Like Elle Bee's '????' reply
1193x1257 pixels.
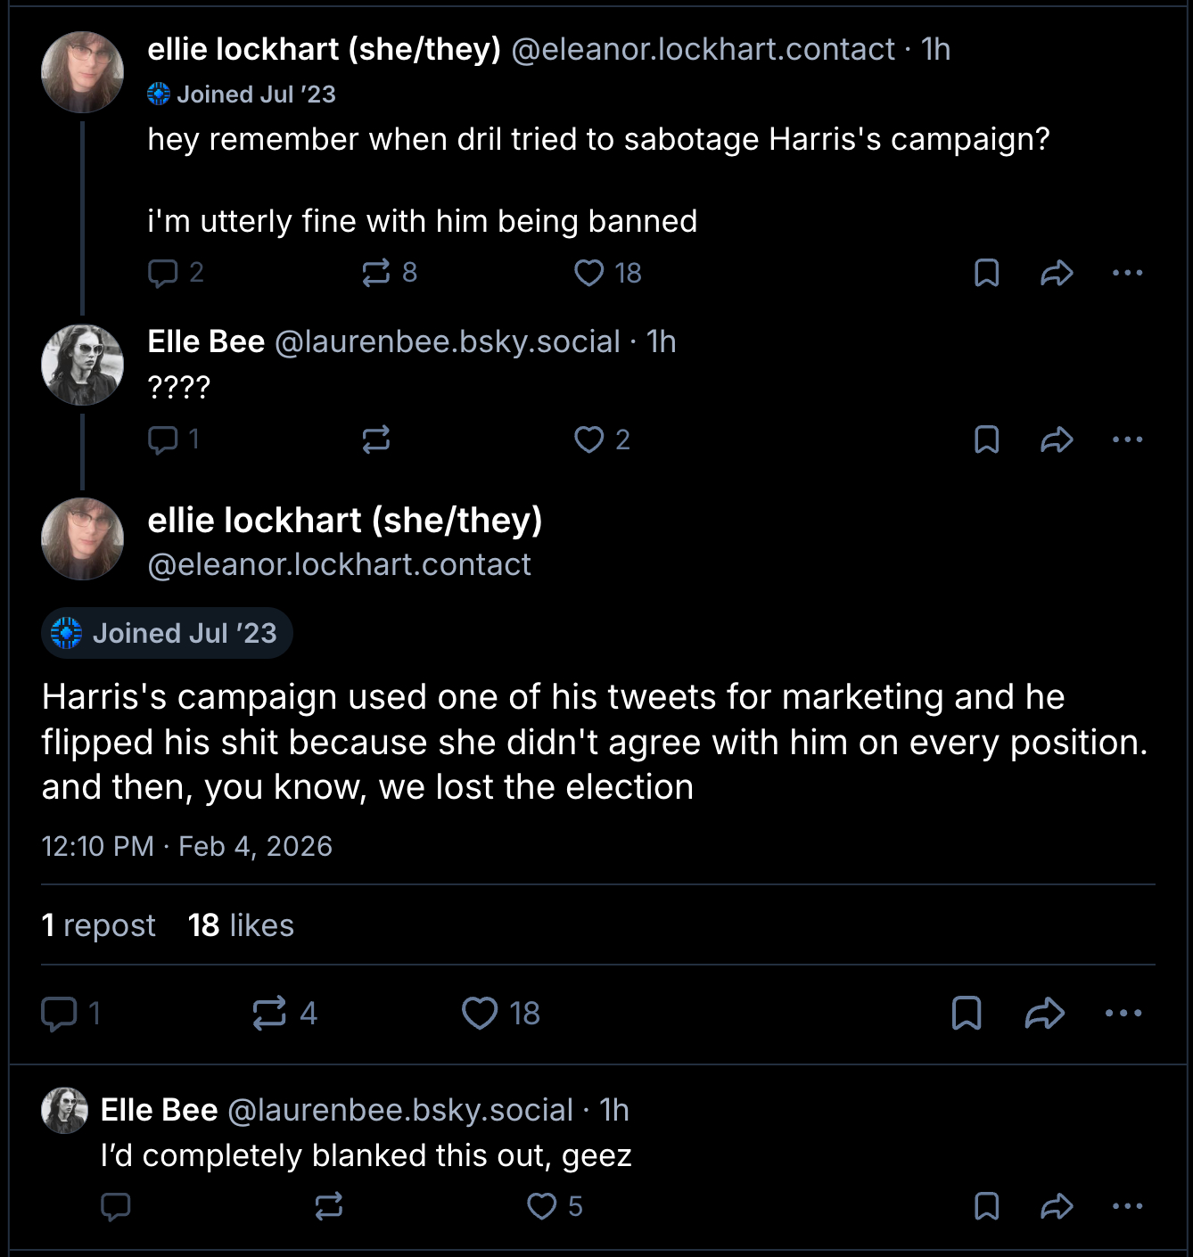point(589,440)
